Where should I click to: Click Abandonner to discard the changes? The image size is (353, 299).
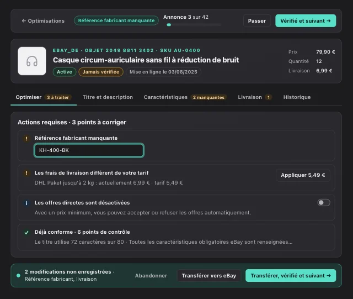[151, 276]
